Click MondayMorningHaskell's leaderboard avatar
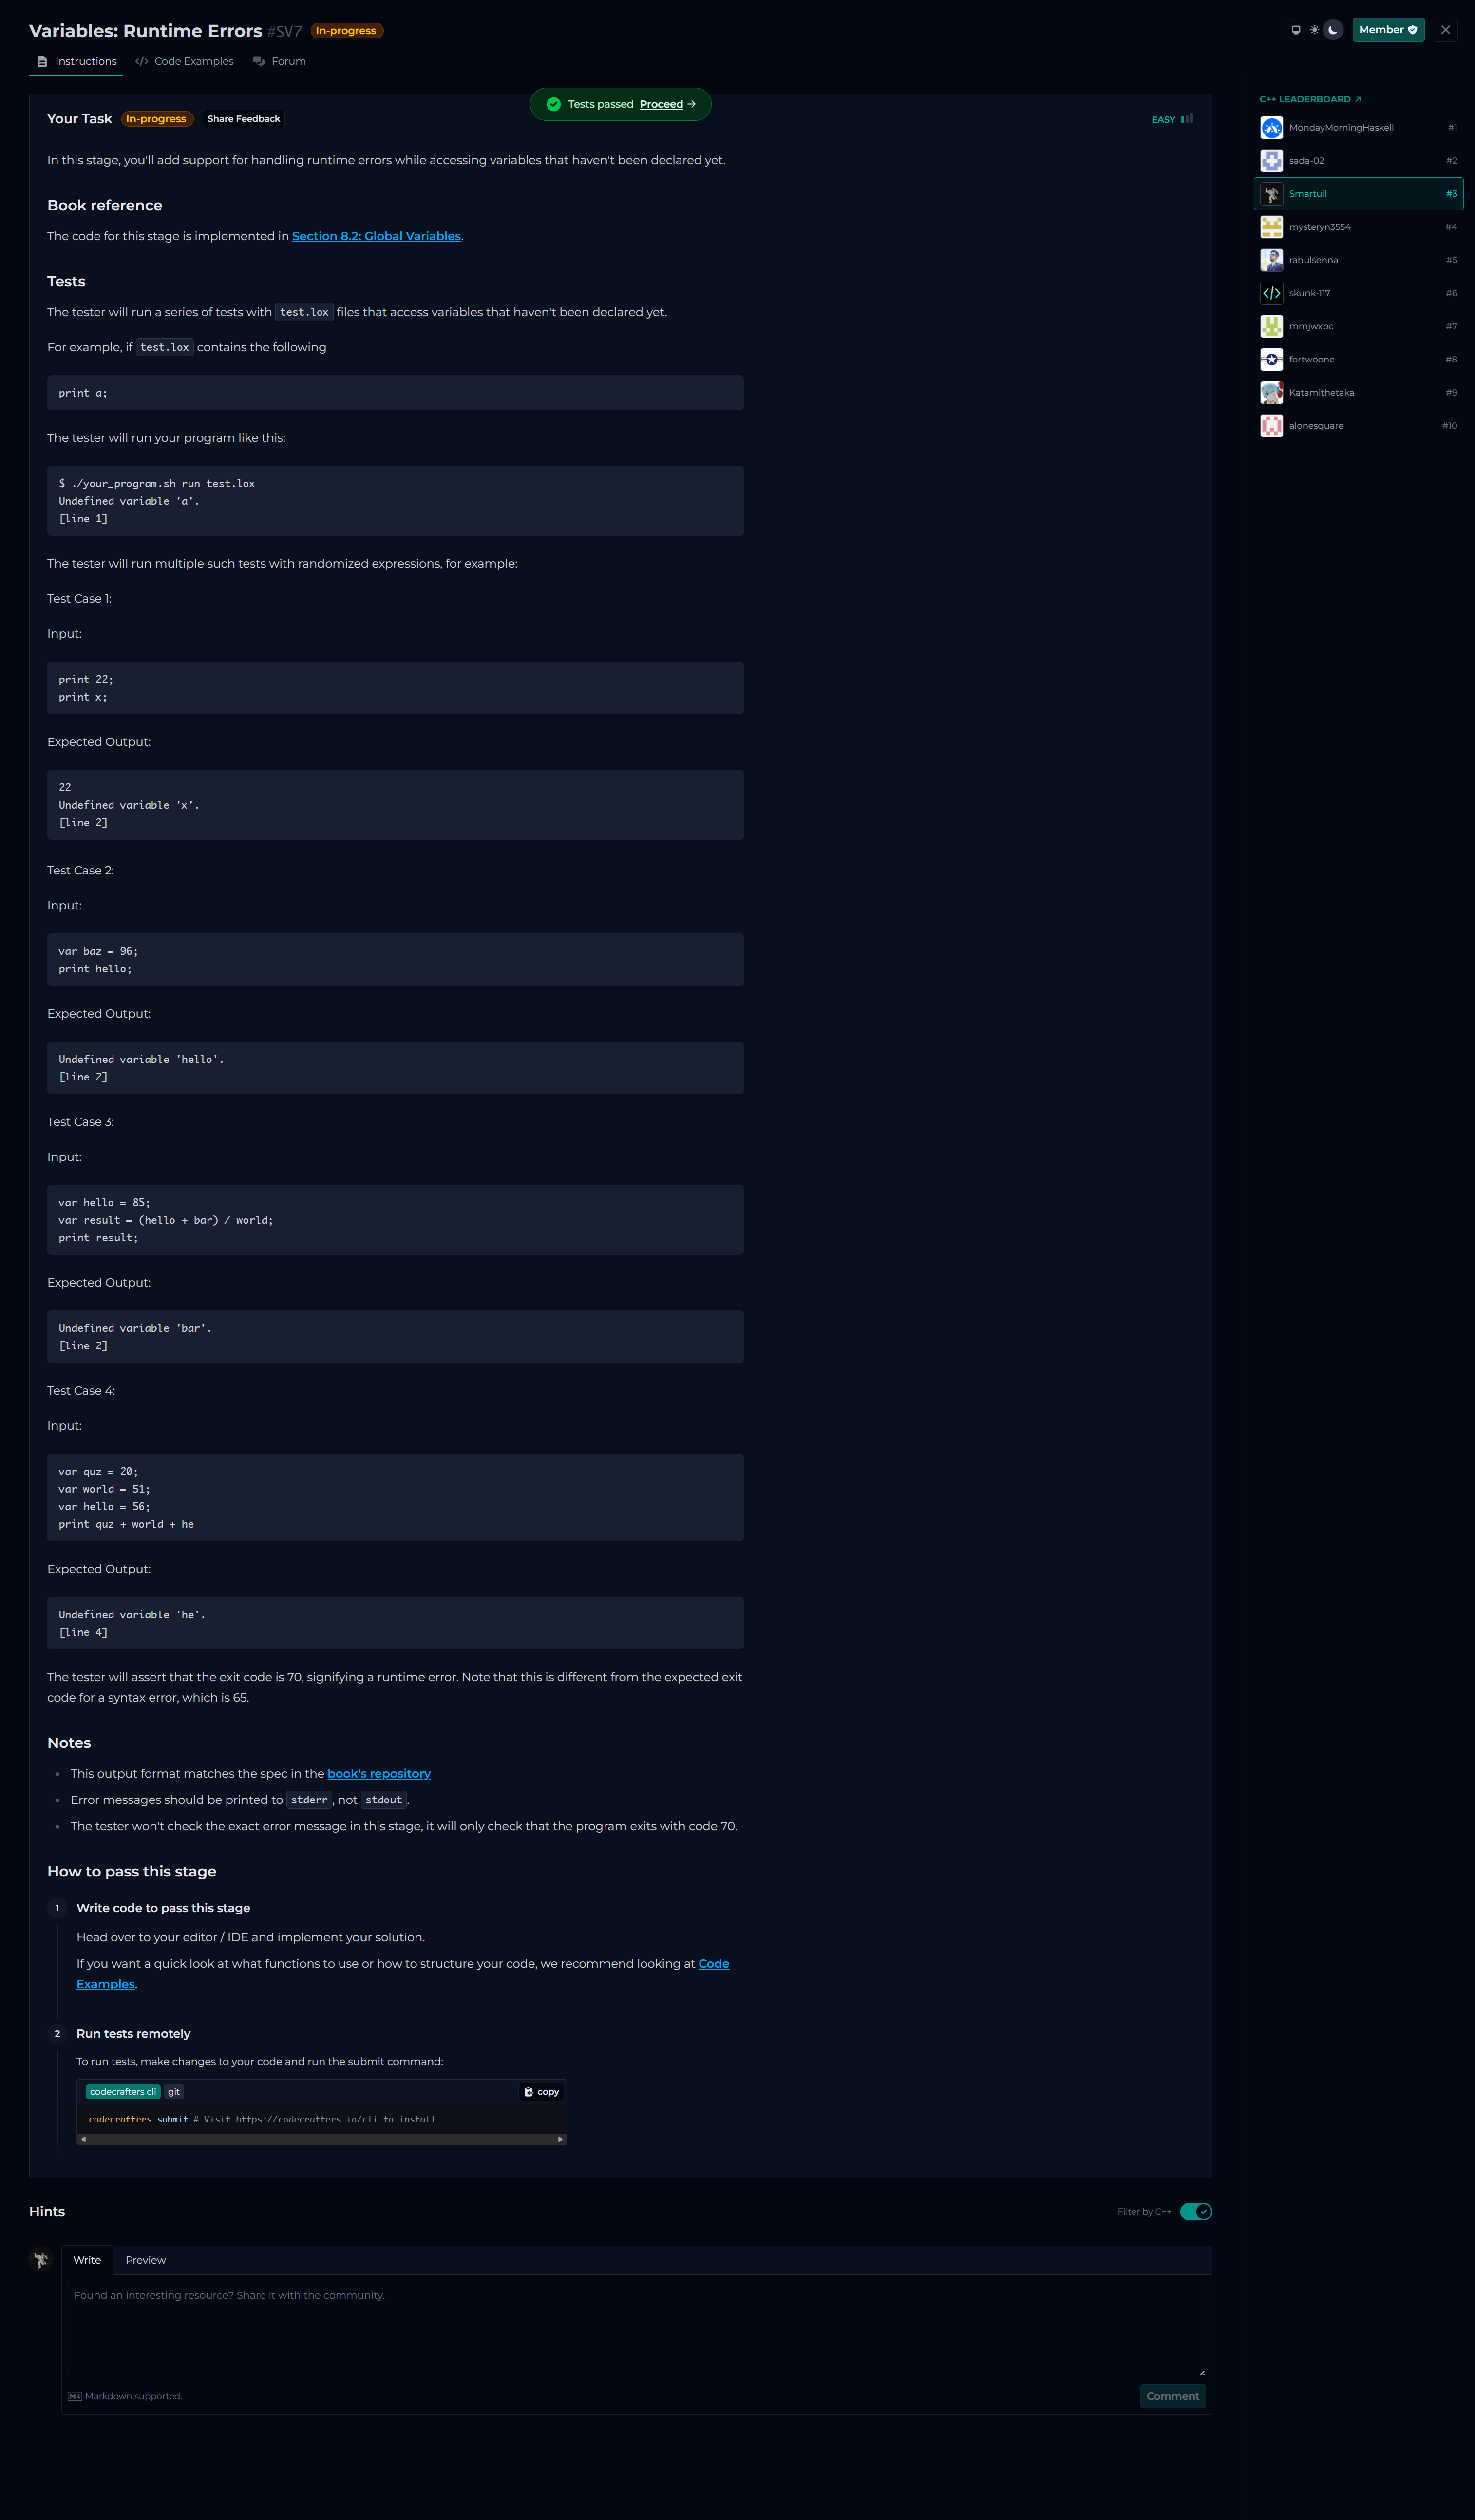Screen dimensions: 1475x2520 [1271, 128]
